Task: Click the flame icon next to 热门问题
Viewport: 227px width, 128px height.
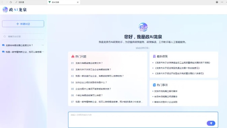Action: (x=73, y=57)
